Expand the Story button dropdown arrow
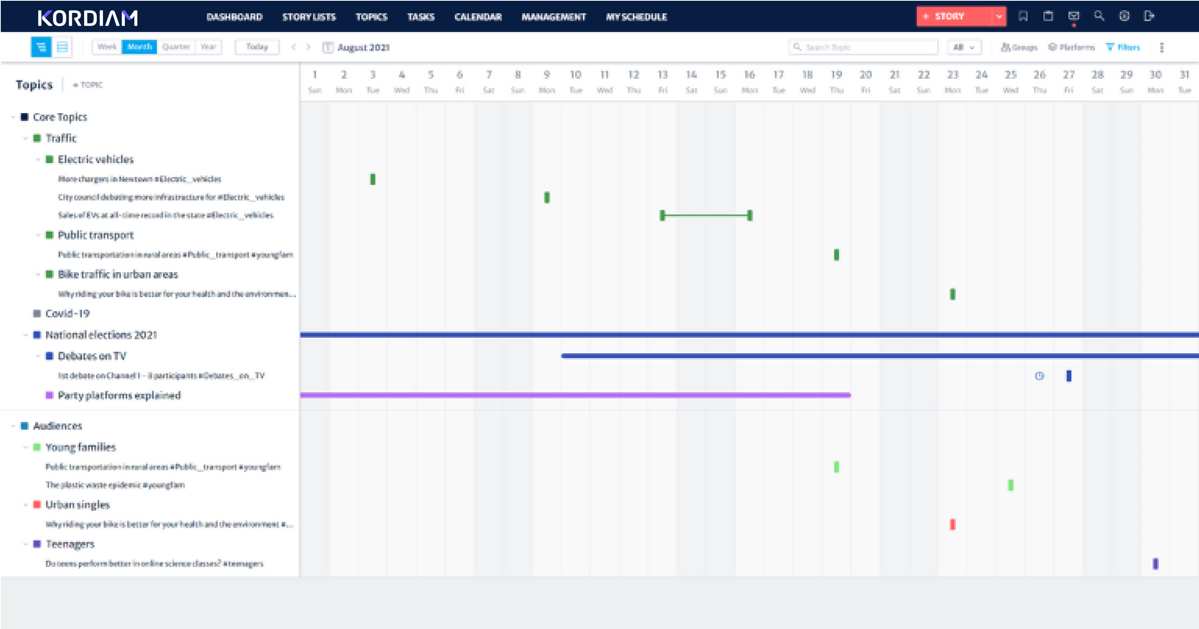 999,16
